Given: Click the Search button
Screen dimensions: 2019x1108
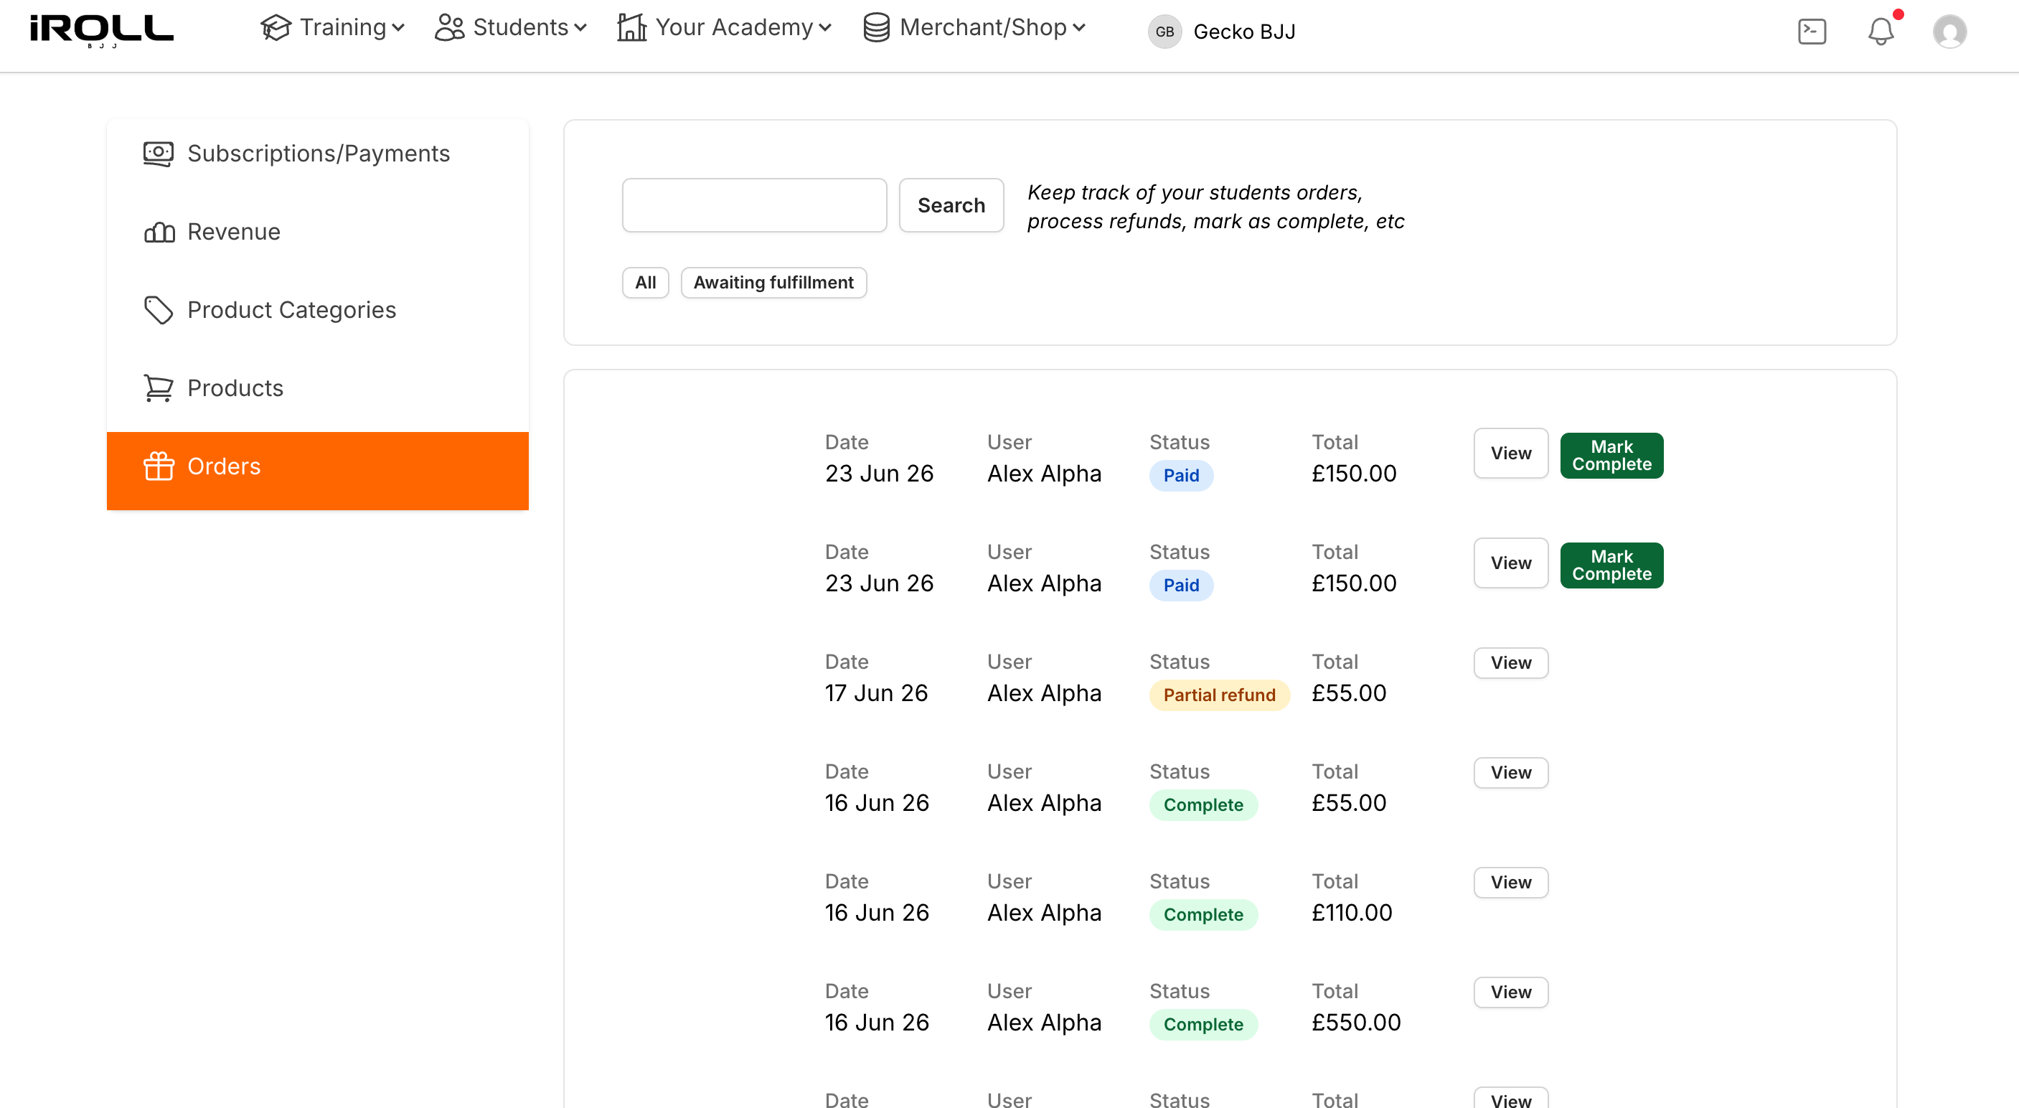Looking at the screenshot, I should click(951, 205).
